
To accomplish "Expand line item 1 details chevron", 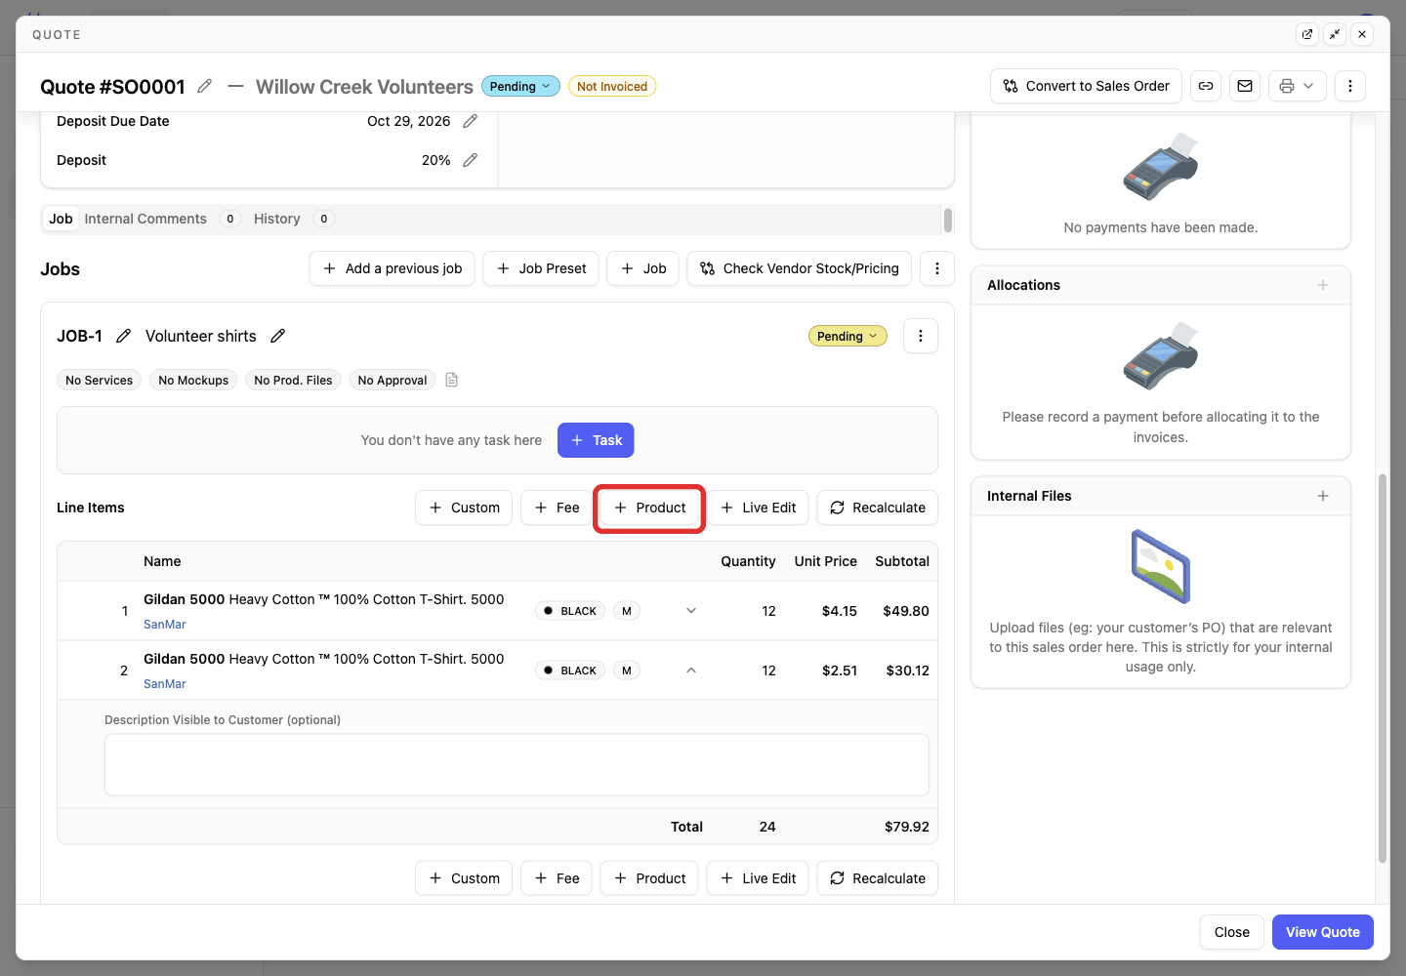I will [x=691, y=611].
